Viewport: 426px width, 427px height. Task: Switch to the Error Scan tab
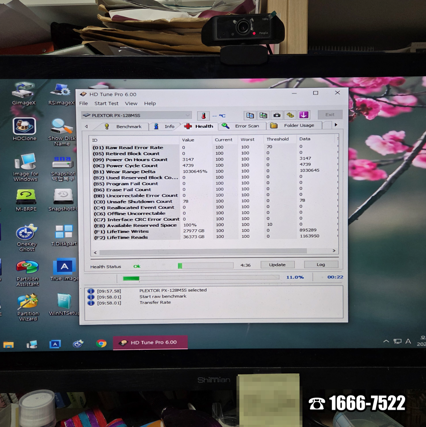coord(242,126)
